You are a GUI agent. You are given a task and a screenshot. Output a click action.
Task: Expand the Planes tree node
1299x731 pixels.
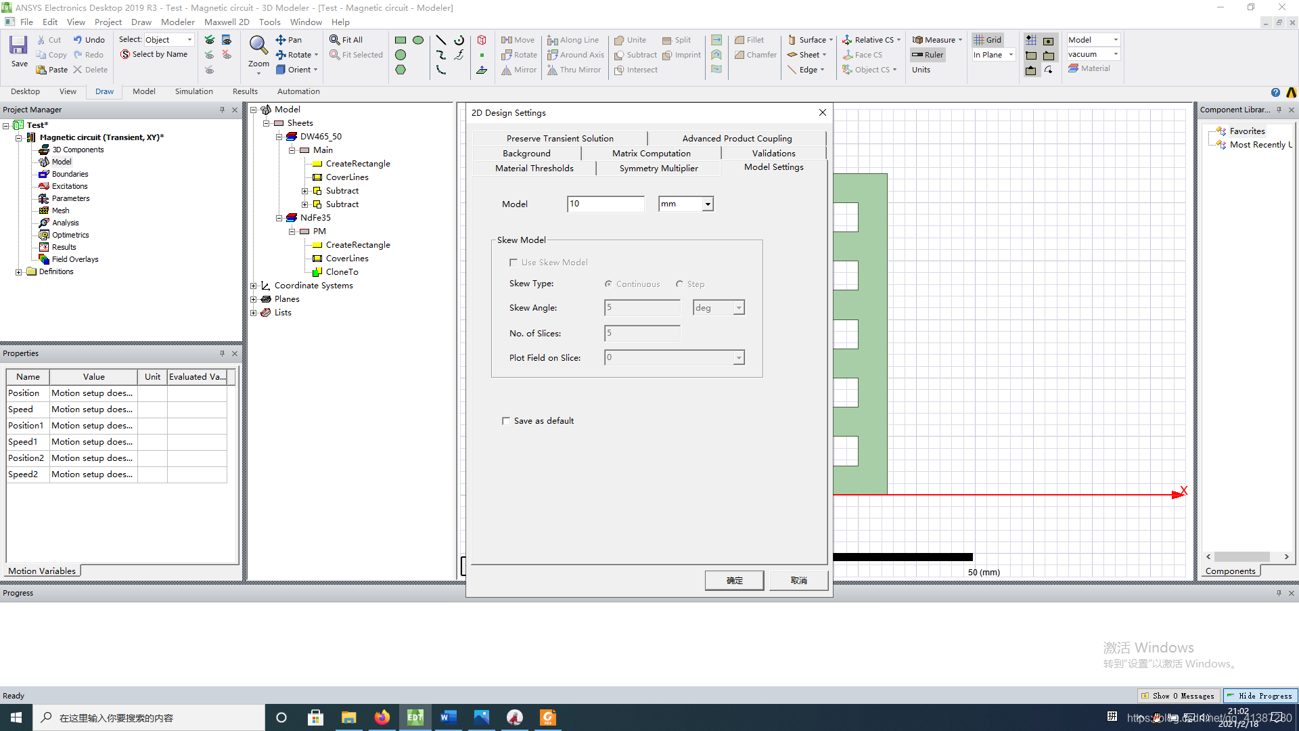(253, 299)
